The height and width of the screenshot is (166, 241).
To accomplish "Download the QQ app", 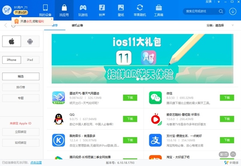I will click(x=130, y=119).
